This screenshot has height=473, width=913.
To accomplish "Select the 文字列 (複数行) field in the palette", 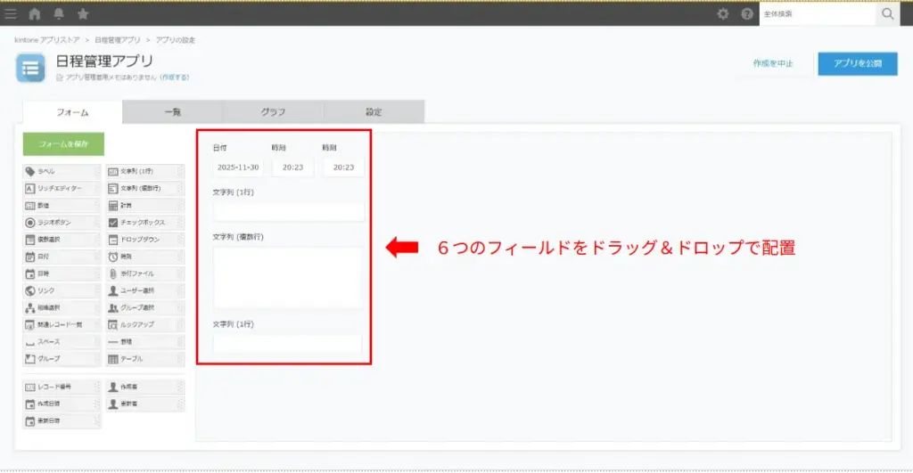I will (145, 189).
